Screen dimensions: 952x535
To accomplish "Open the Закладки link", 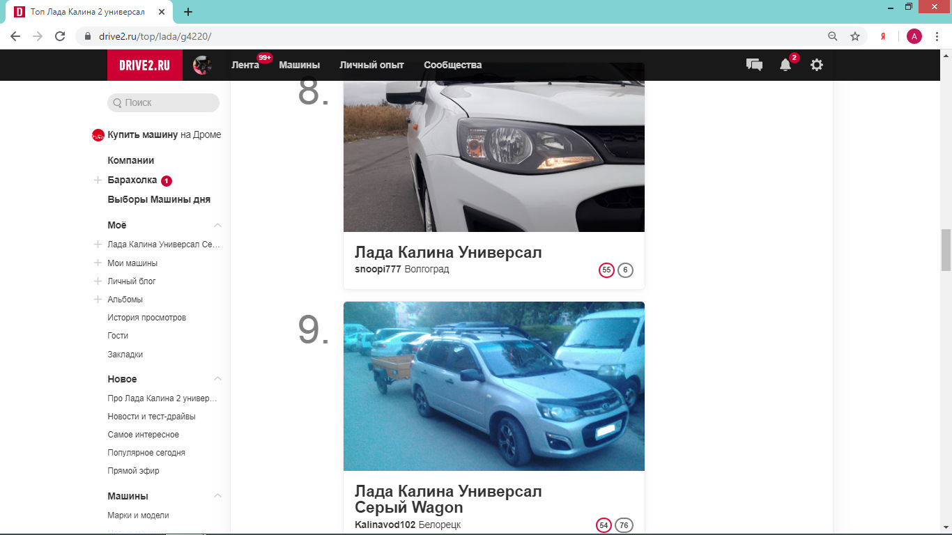I will 125,354.
